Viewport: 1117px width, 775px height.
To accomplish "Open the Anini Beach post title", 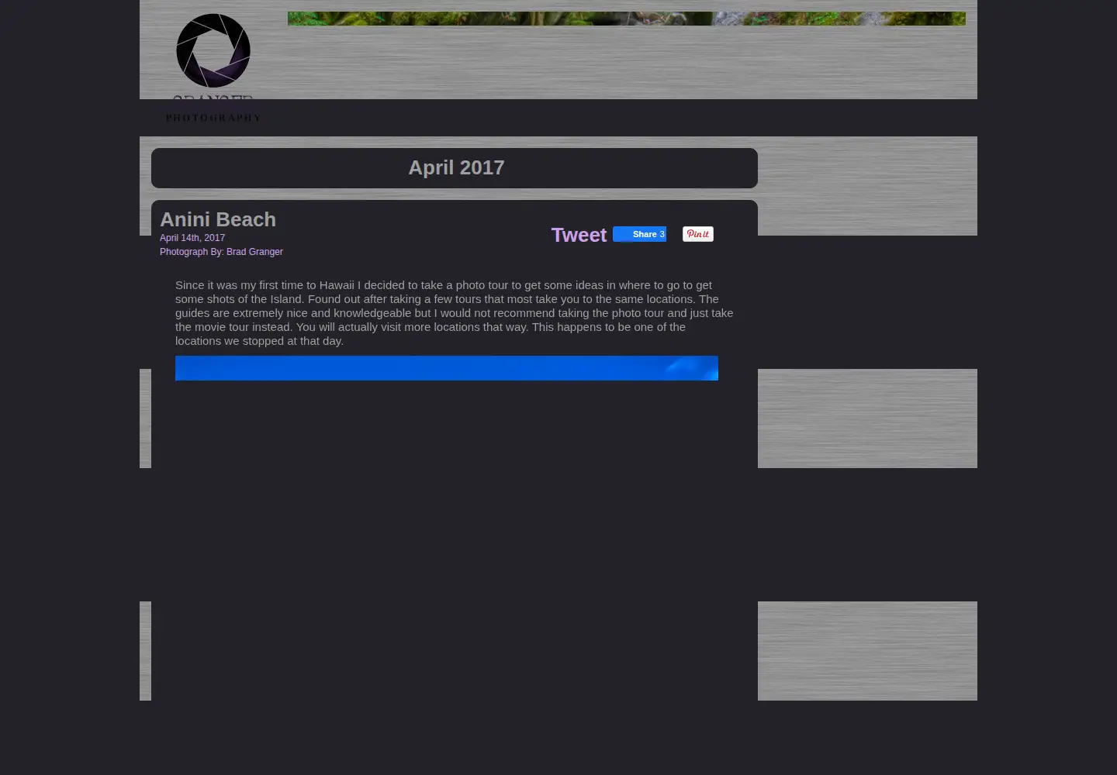I will coord(218,219).
